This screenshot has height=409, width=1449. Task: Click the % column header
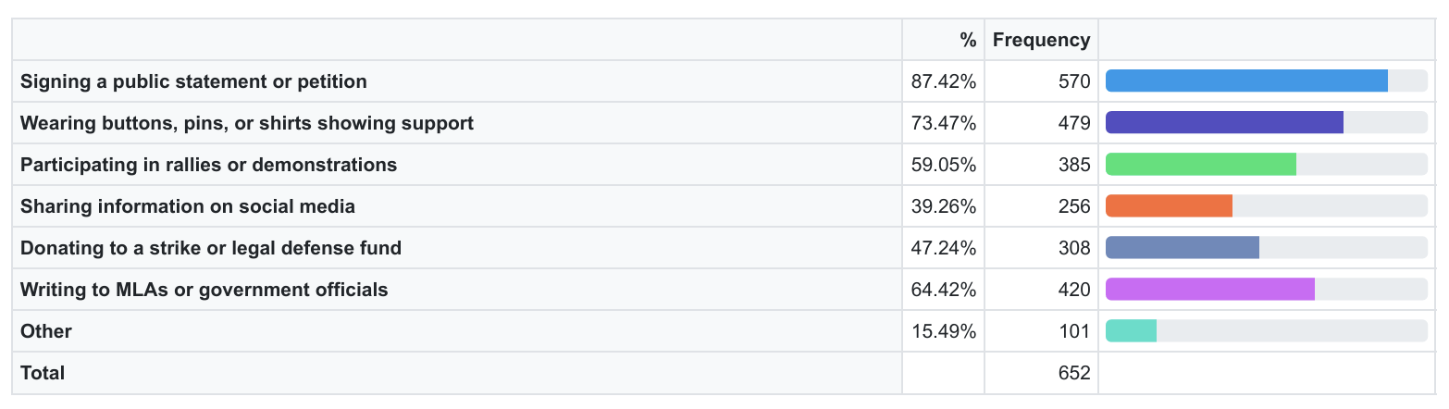click(968, 40)
